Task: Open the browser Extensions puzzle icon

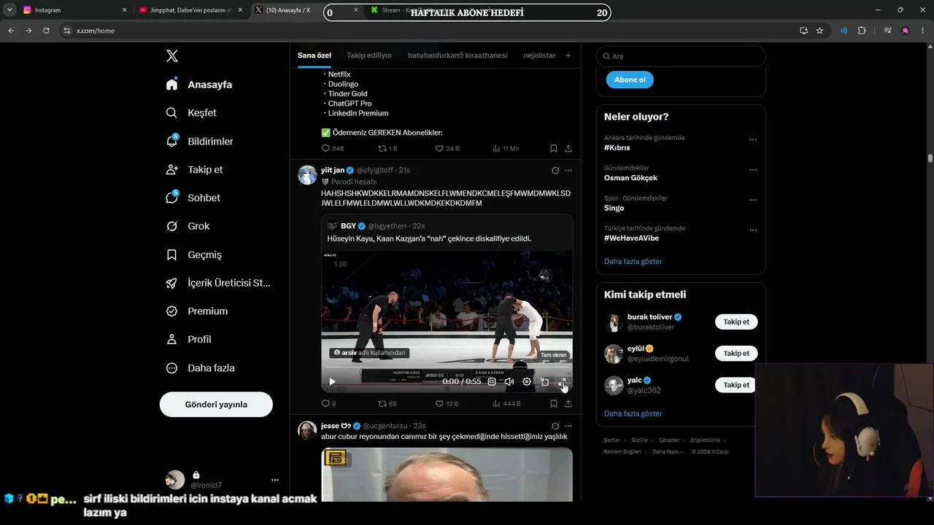Action: pyautogui.click(x=862, y=31)
